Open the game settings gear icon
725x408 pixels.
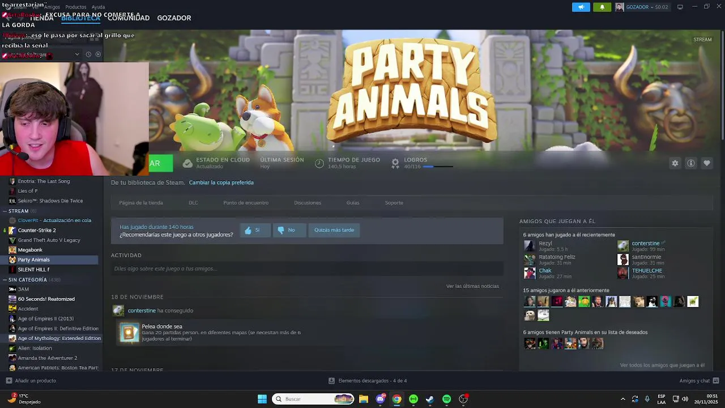[x=675, y=163]
